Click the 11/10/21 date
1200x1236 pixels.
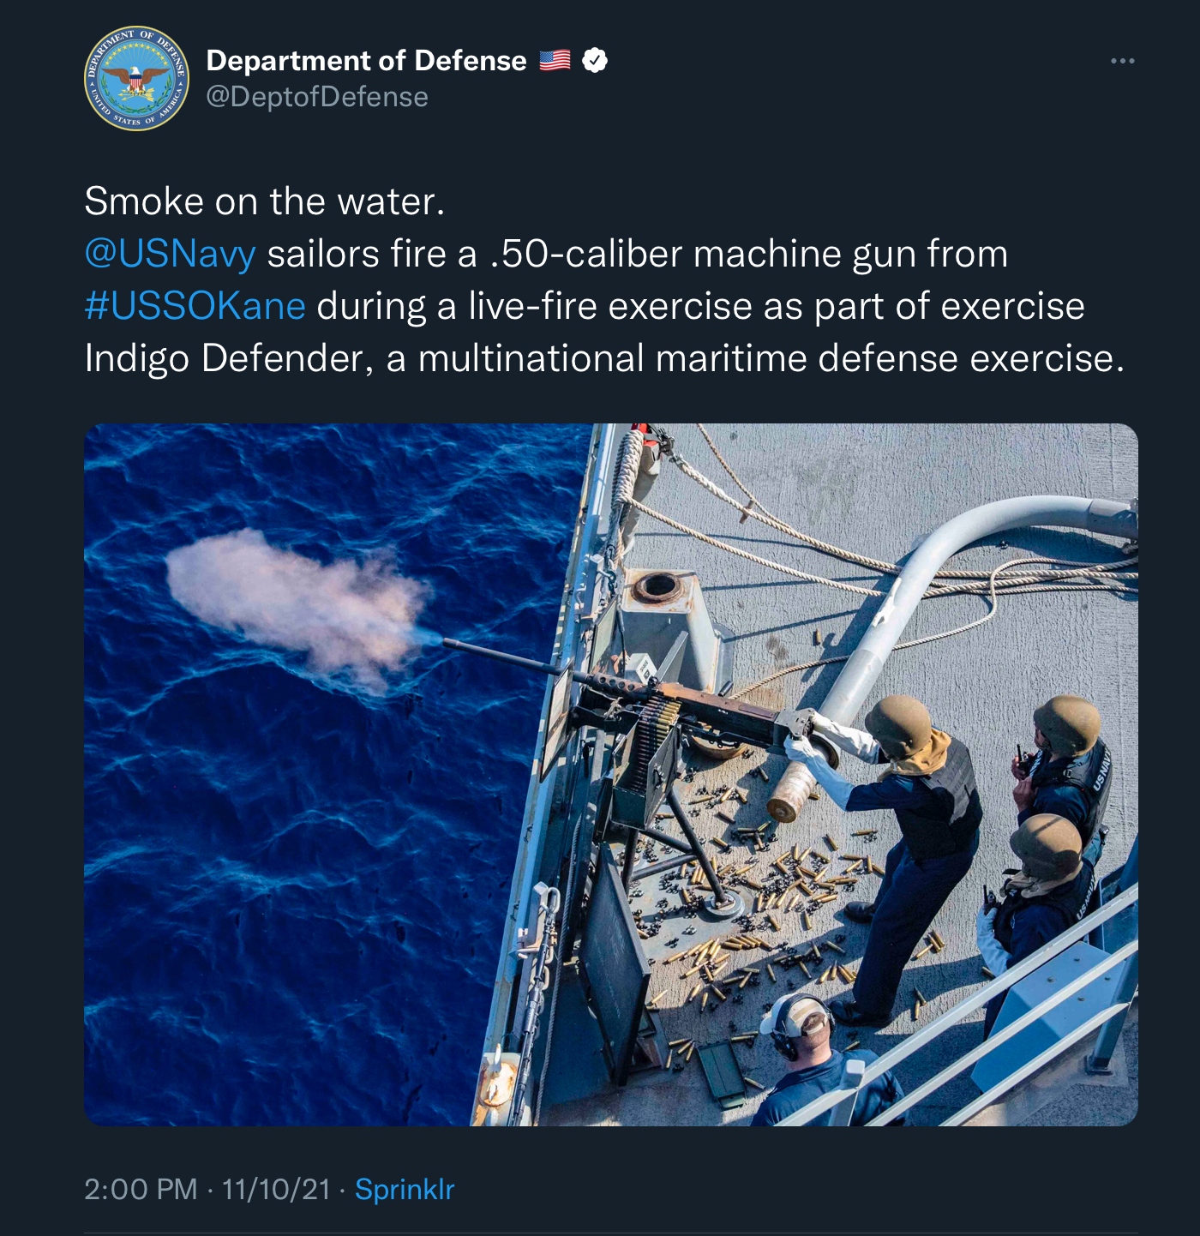(276, 1189)
